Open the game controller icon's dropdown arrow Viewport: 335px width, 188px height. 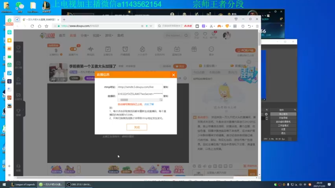click(x=222, y=26)
